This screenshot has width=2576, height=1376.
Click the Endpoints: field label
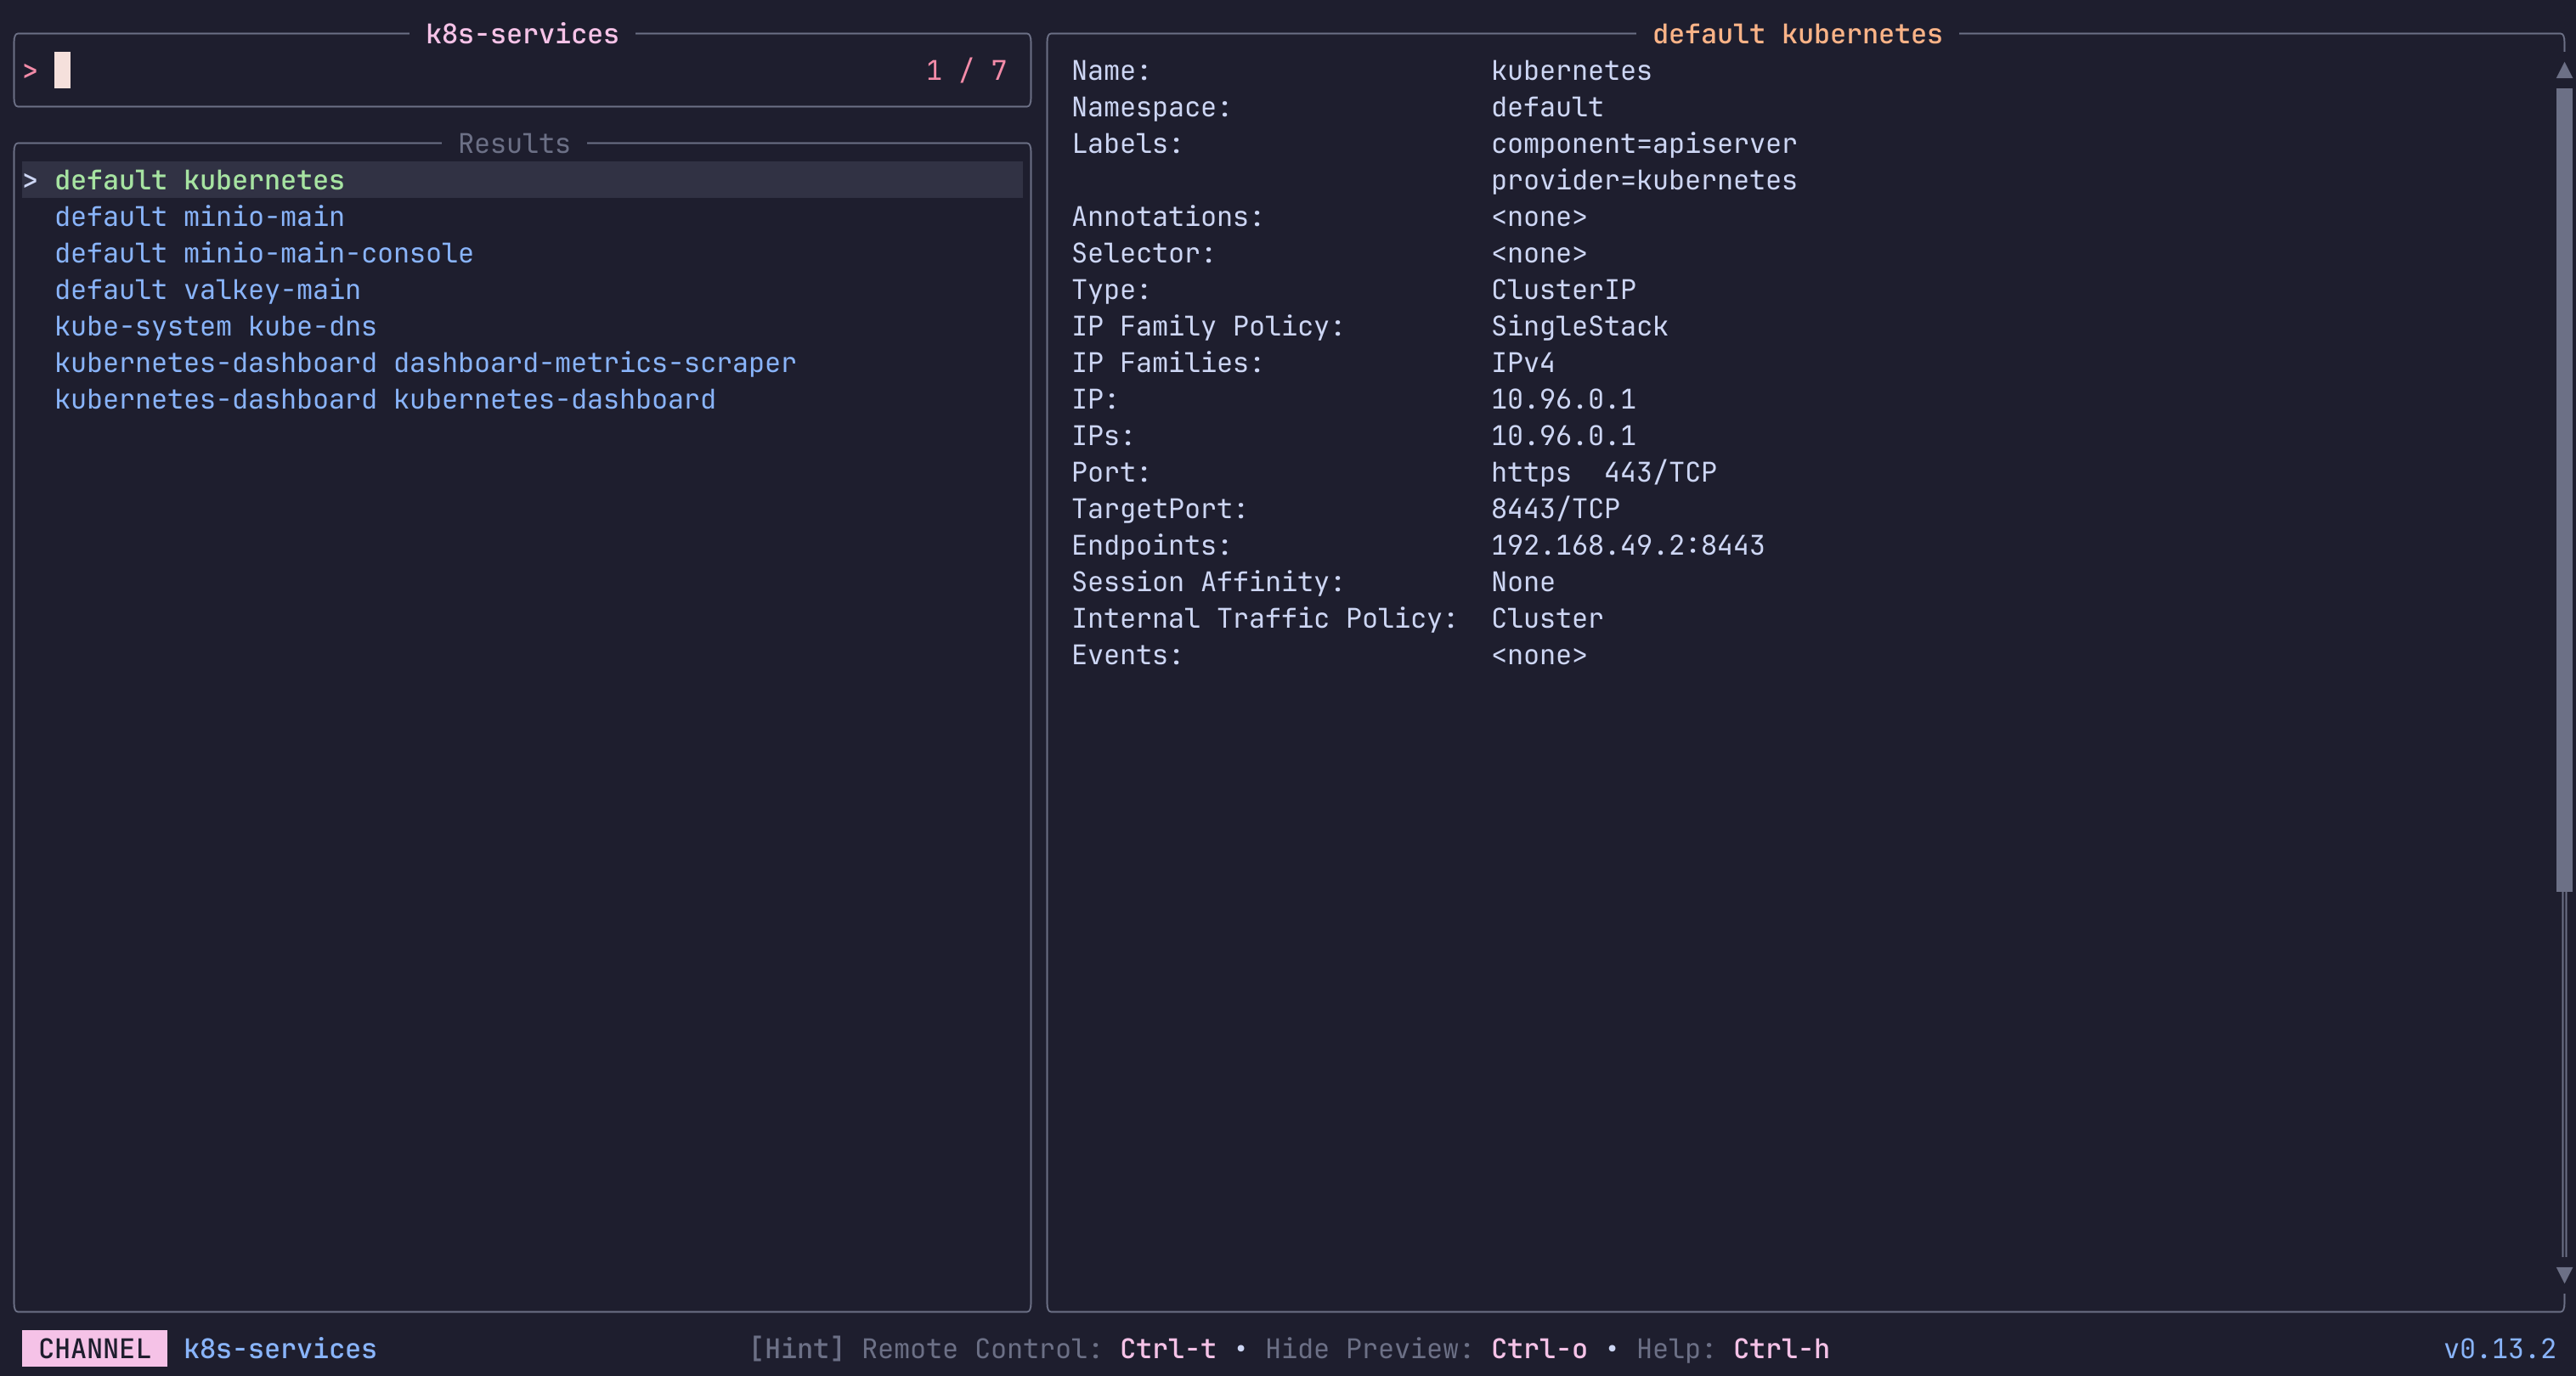(x=1151, y=545)
